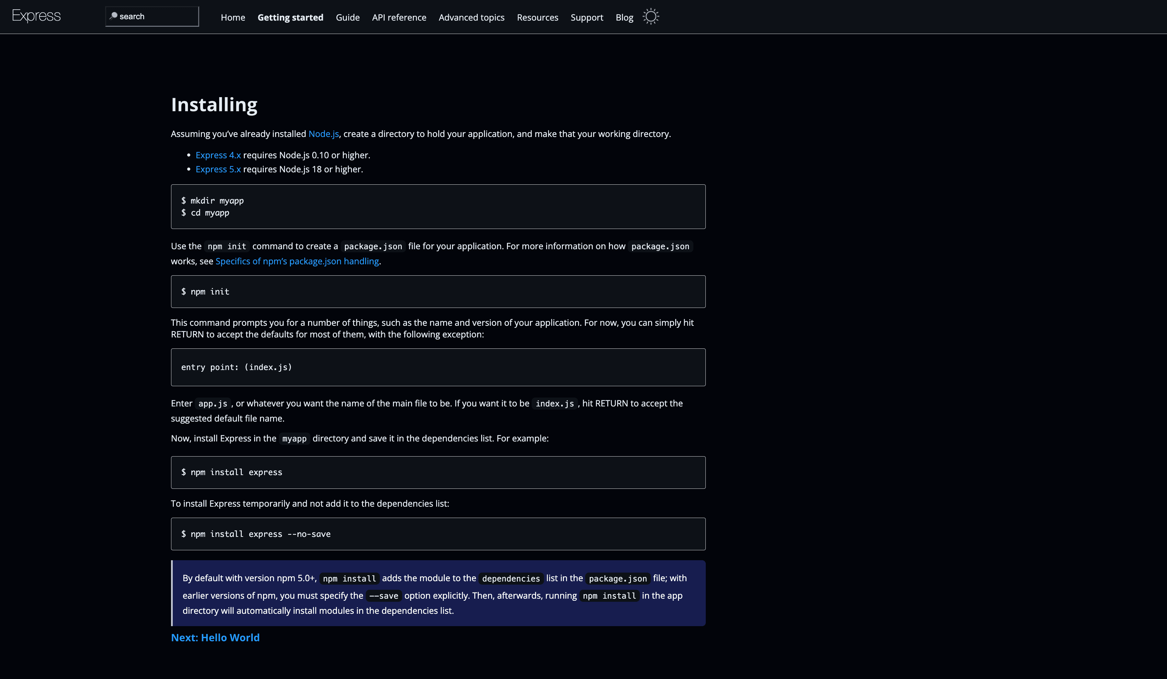Toggle the dark mode display switch

point(651,16)
